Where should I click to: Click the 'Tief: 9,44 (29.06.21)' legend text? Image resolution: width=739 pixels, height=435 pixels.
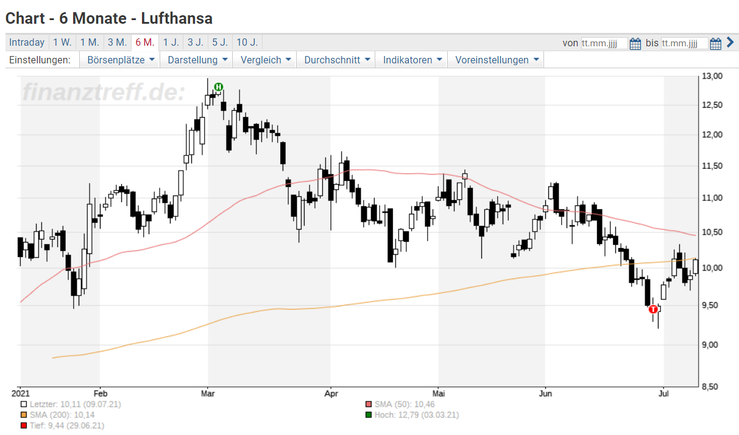pyautogui.click(x=67, y=426)
